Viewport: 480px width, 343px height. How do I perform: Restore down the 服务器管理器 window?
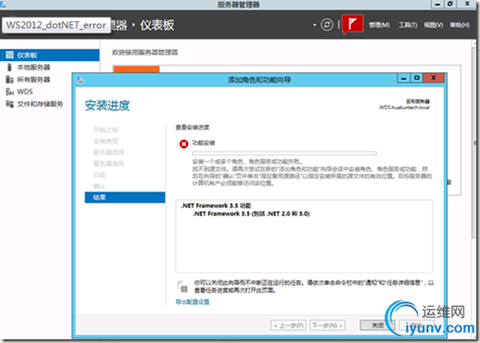point(450,4)
